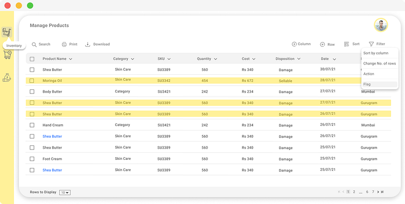Screen dimensions: 405x204
Task: Expand the Category column header chevron
Action: click(132, 59)
